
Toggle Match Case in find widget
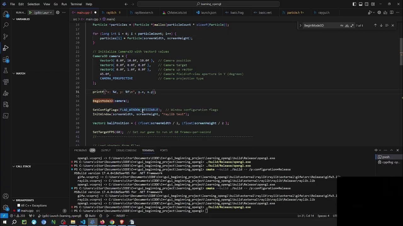point(342,25)
